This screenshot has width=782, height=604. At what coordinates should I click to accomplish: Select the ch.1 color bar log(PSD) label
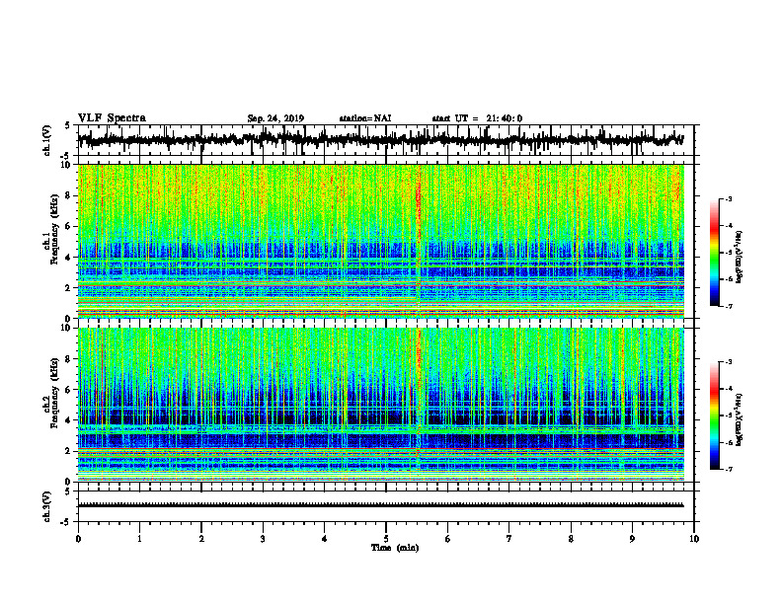click(740, 258)
